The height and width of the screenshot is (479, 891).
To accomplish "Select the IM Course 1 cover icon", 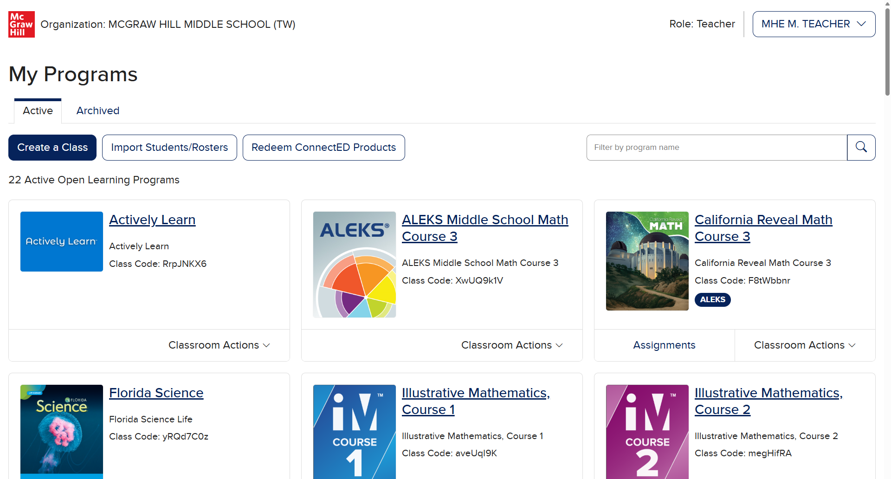I will [355, 431].
